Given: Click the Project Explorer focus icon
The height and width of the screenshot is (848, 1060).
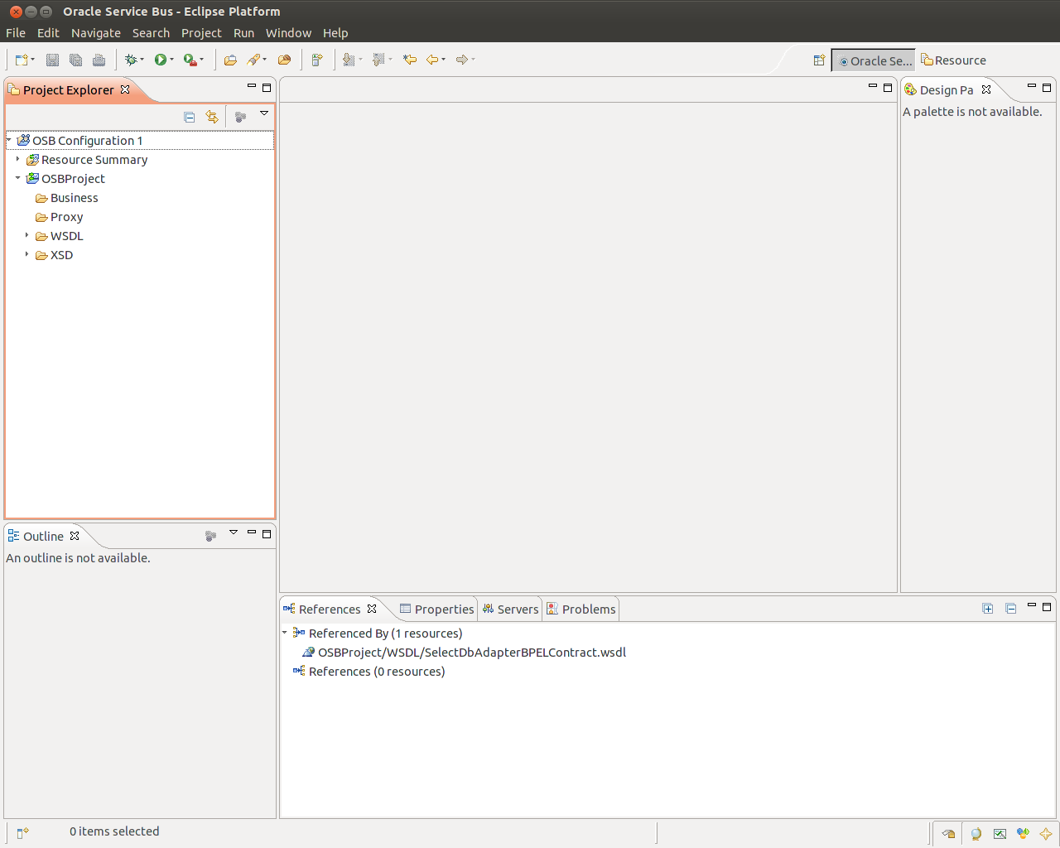Looking at the screenshot, I should point(240,117).
